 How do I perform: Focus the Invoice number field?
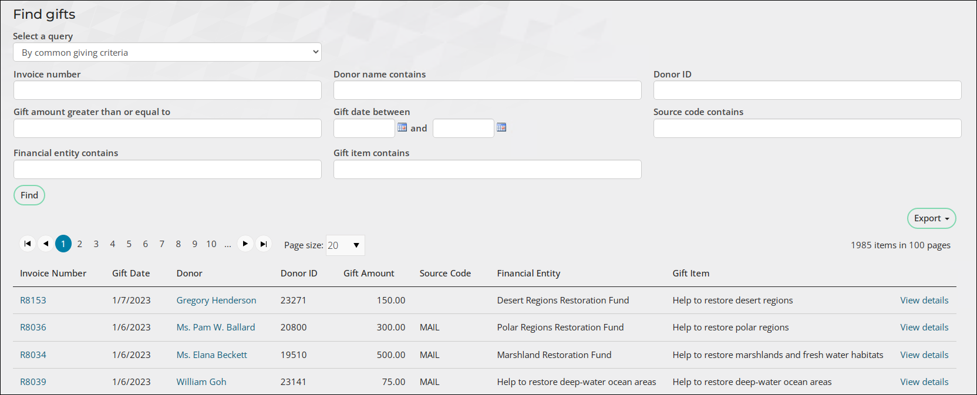(x=167, y=90)
